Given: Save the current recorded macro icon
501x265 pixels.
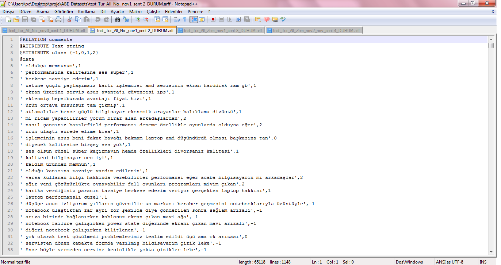Looking at the screenshot, I should pyautogui.click(x=246, y=19).
